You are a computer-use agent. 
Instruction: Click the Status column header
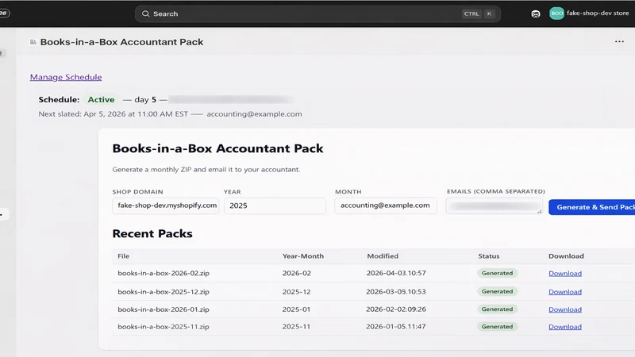489,256
